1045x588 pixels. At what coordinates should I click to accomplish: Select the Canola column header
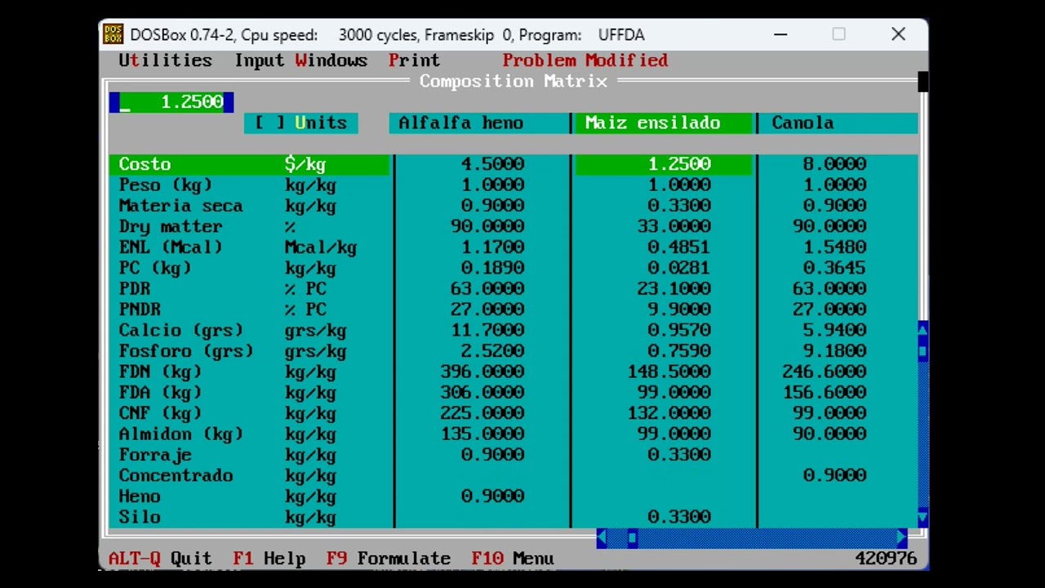(838, 122)
